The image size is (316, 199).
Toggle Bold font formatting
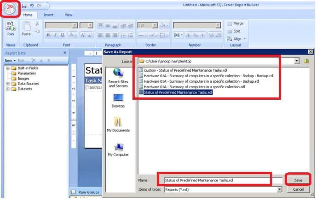click(48, 35)
